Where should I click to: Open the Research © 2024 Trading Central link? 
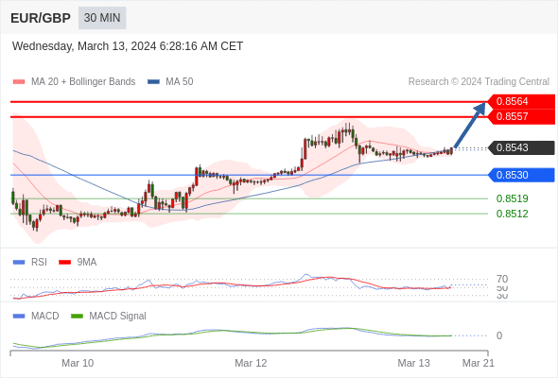tap(479, 82)
